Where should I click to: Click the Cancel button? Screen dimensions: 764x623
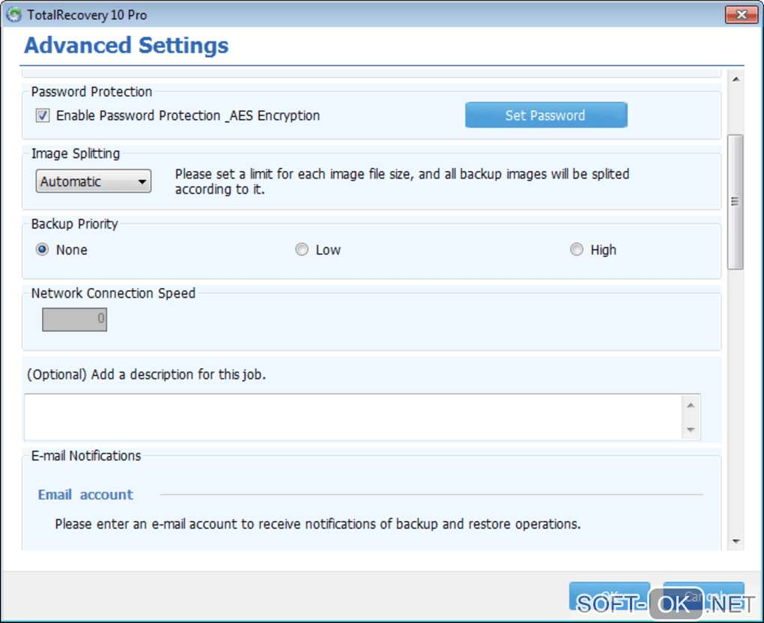click(703, 597)
